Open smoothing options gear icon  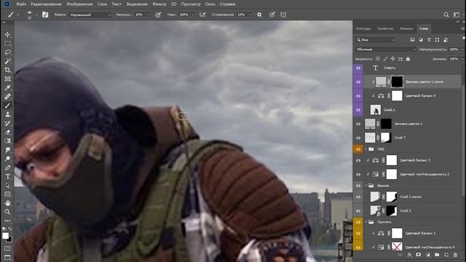pos(259,15)
